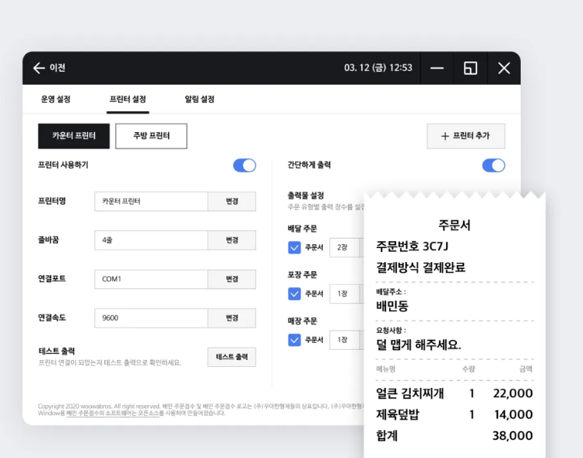Click the date and time 03. 12 (금) 12:53

click(378, 68)
